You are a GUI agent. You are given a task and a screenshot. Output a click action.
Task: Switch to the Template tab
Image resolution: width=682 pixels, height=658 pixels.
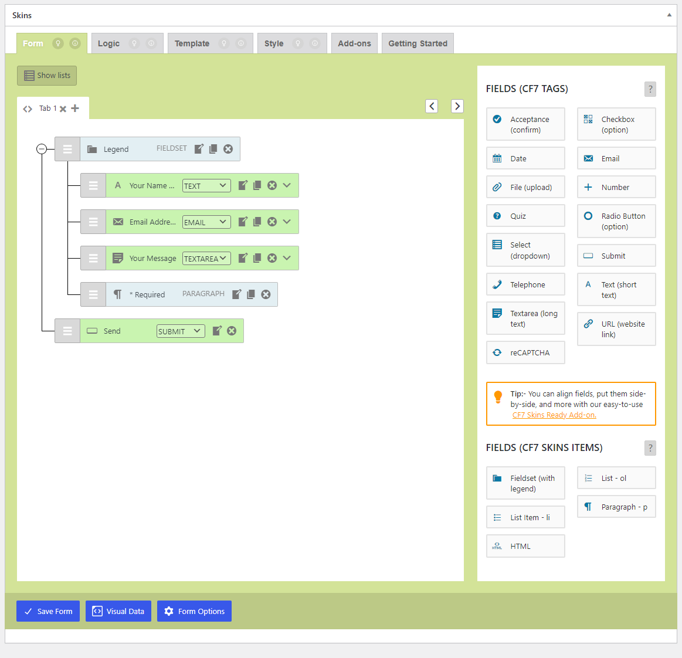192,43
